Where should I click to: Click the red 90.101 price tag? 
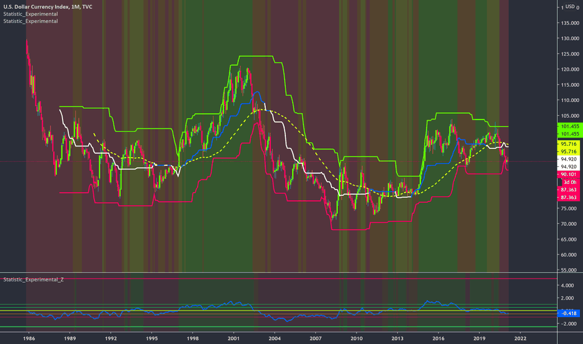[x=569, y=175]
